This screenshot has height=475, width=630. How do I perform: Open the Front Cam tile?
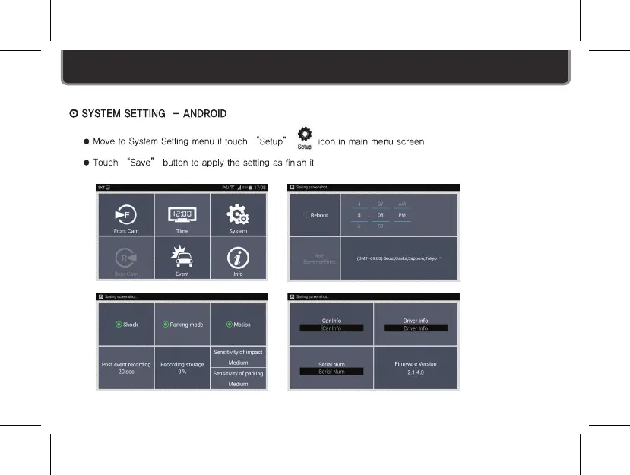[126, 214]
